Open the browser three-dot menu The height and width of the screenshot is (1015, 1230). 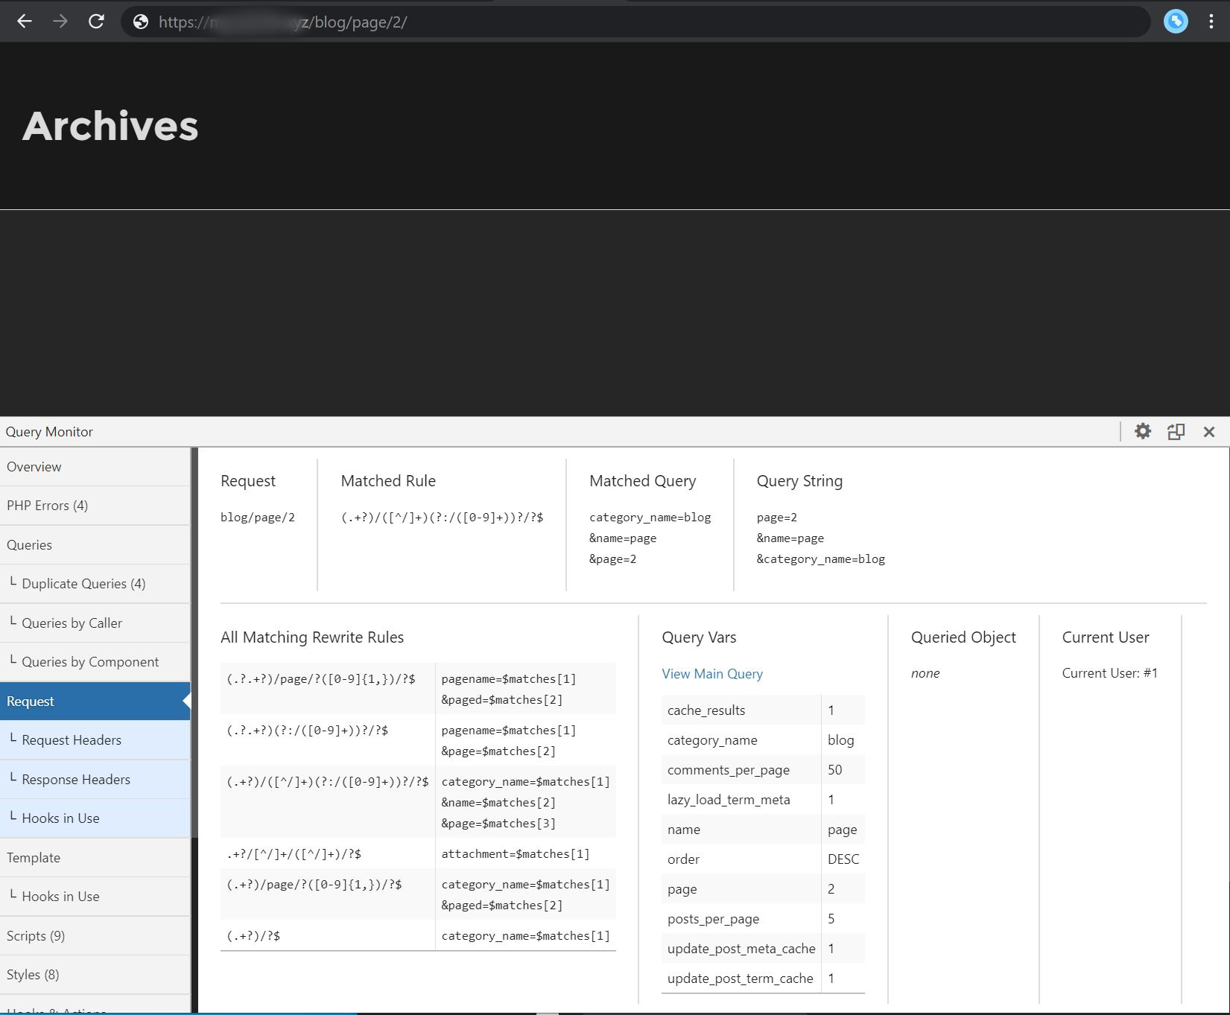pos(1213,22)
